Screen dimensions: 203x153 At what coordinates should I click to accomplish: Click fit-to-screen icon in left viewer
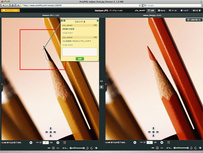53,148
